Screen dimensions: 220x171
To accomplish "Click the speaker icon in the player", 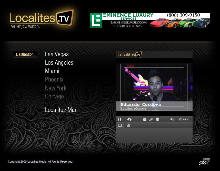I will pyautogui.click(x=172, y=119).
